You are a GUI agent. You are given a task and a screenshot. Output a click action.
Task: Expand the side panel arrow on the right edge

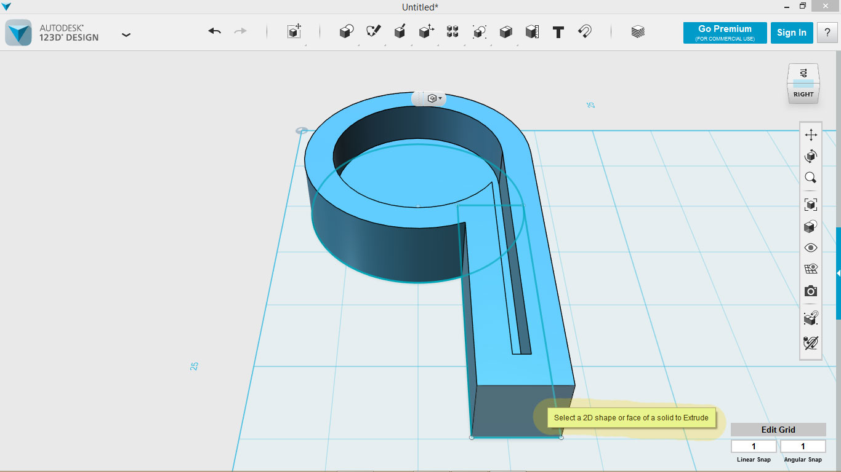[838, 273]
